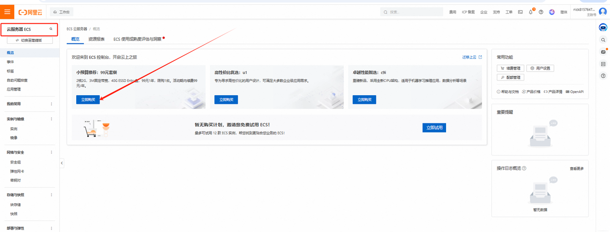Viewport: 610px width, 232px height.
Task: Open the 网络与安全 section options dots
Action: (51, 152)
